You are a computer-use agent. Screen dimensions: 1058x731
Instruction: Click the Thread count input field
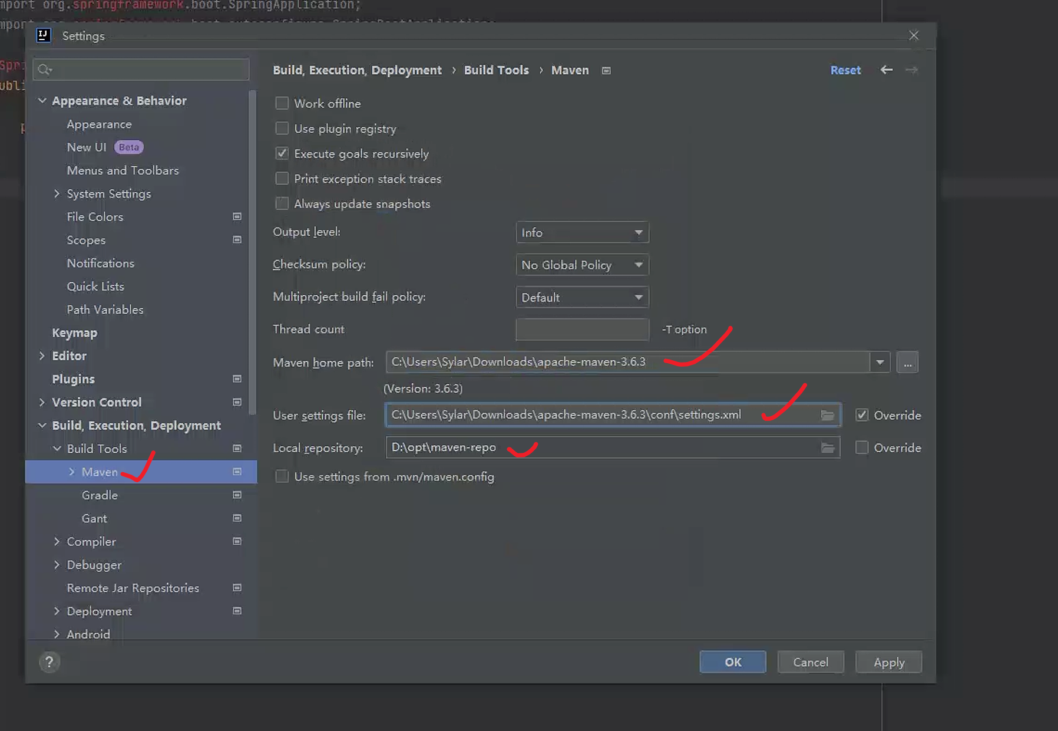tap(582, 330)
